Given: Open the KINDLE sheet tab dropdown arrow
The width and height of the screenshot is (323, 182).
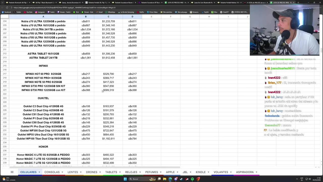Looking at the screenshot, I should click(x=208, y=172).
